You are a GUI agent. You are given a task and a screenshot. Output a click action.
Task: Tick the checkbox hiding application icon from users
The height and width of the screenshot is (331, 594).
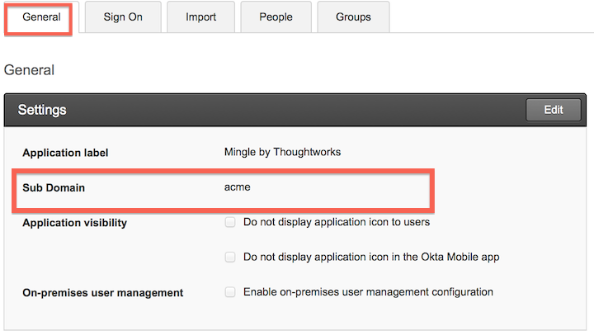click(x=230, y=222)
